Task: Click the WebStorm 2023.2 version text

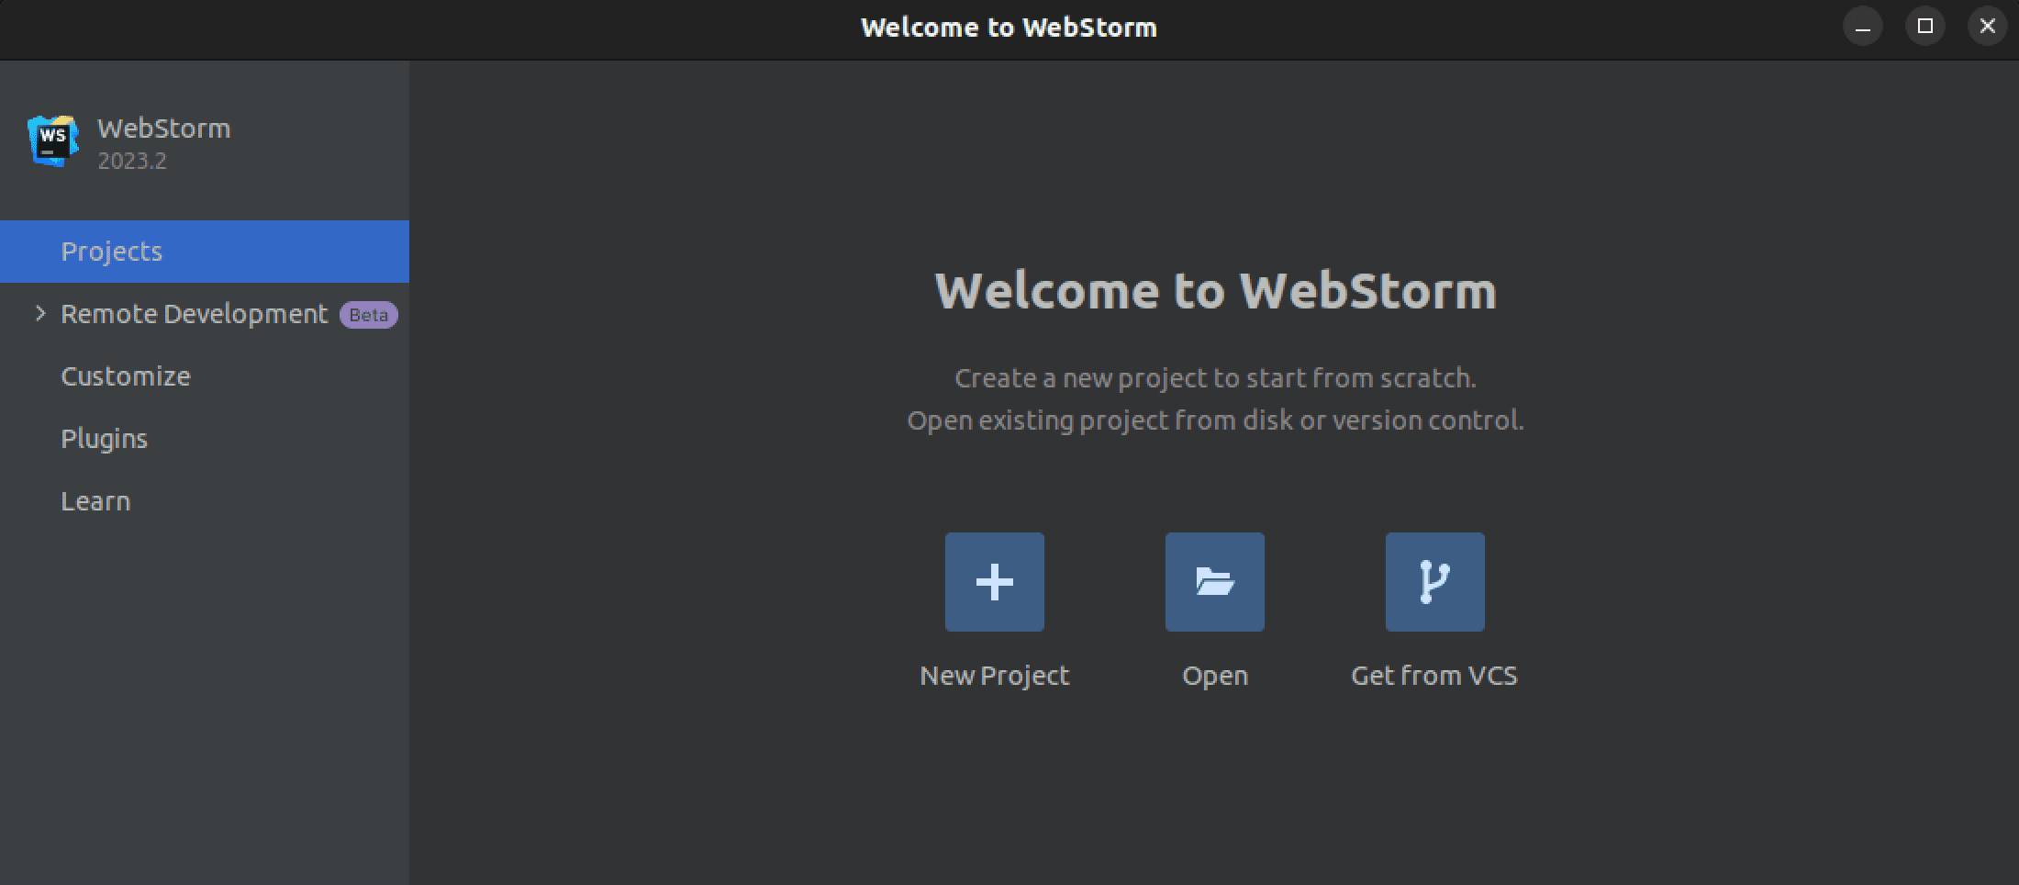Action: [132, 162]
